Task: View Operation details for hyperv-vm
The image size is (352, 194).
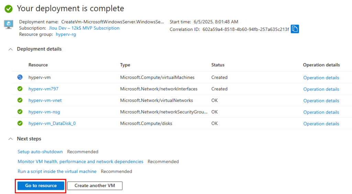Action: 321,78
